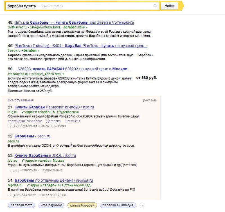Click phone number +7 (495) 223-19-03
The height and width of the screenshot is (212, 225).
pos(22,126)
